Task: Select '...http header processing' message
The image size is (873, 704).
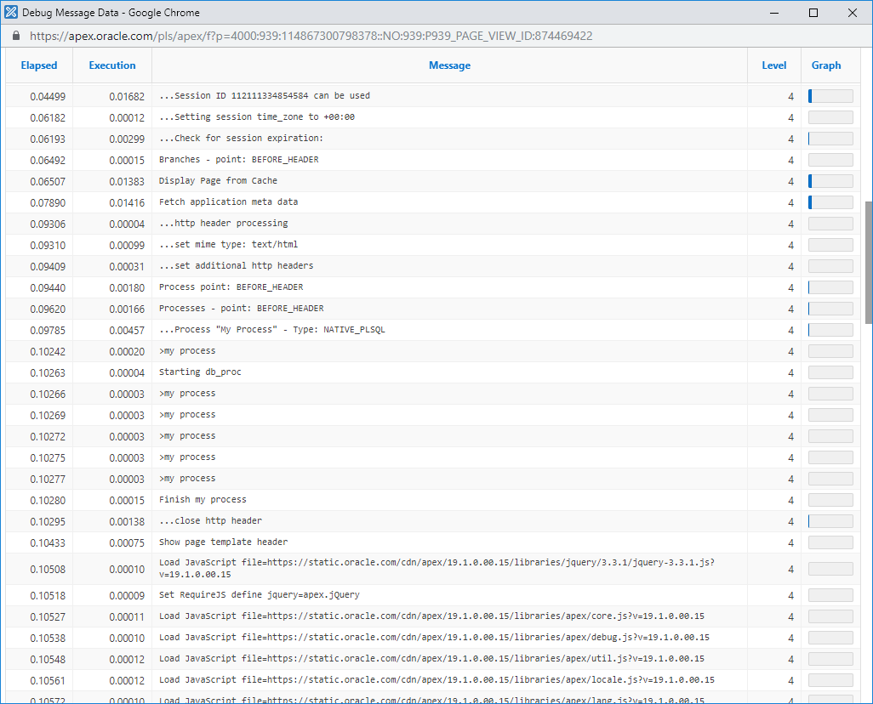Action: [223, 223]
